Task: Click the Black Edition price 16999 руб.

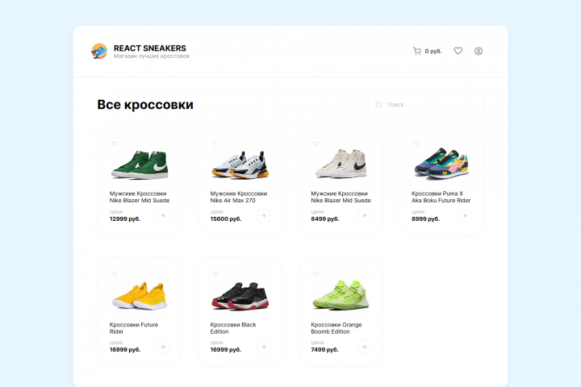Action: 226,350
